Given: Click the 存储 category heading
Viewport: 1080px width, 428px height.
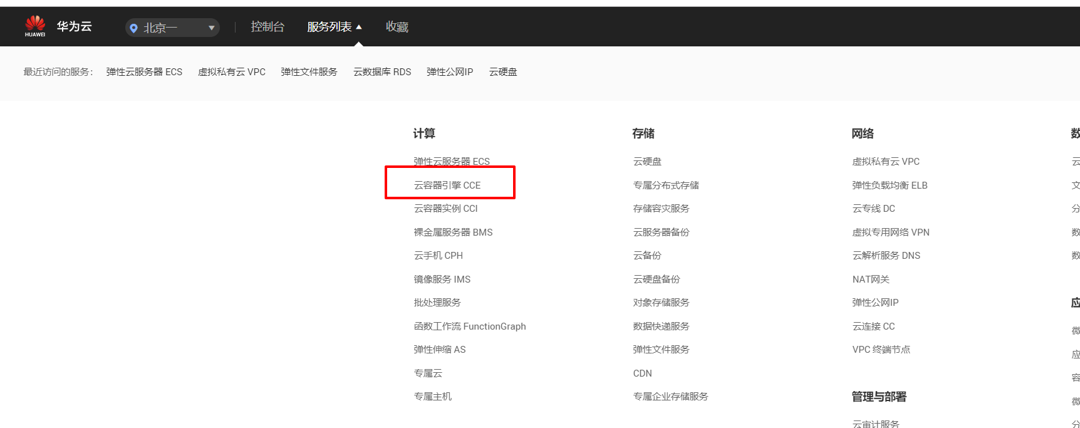Looking at the screenshot, I should pos(643,133).
